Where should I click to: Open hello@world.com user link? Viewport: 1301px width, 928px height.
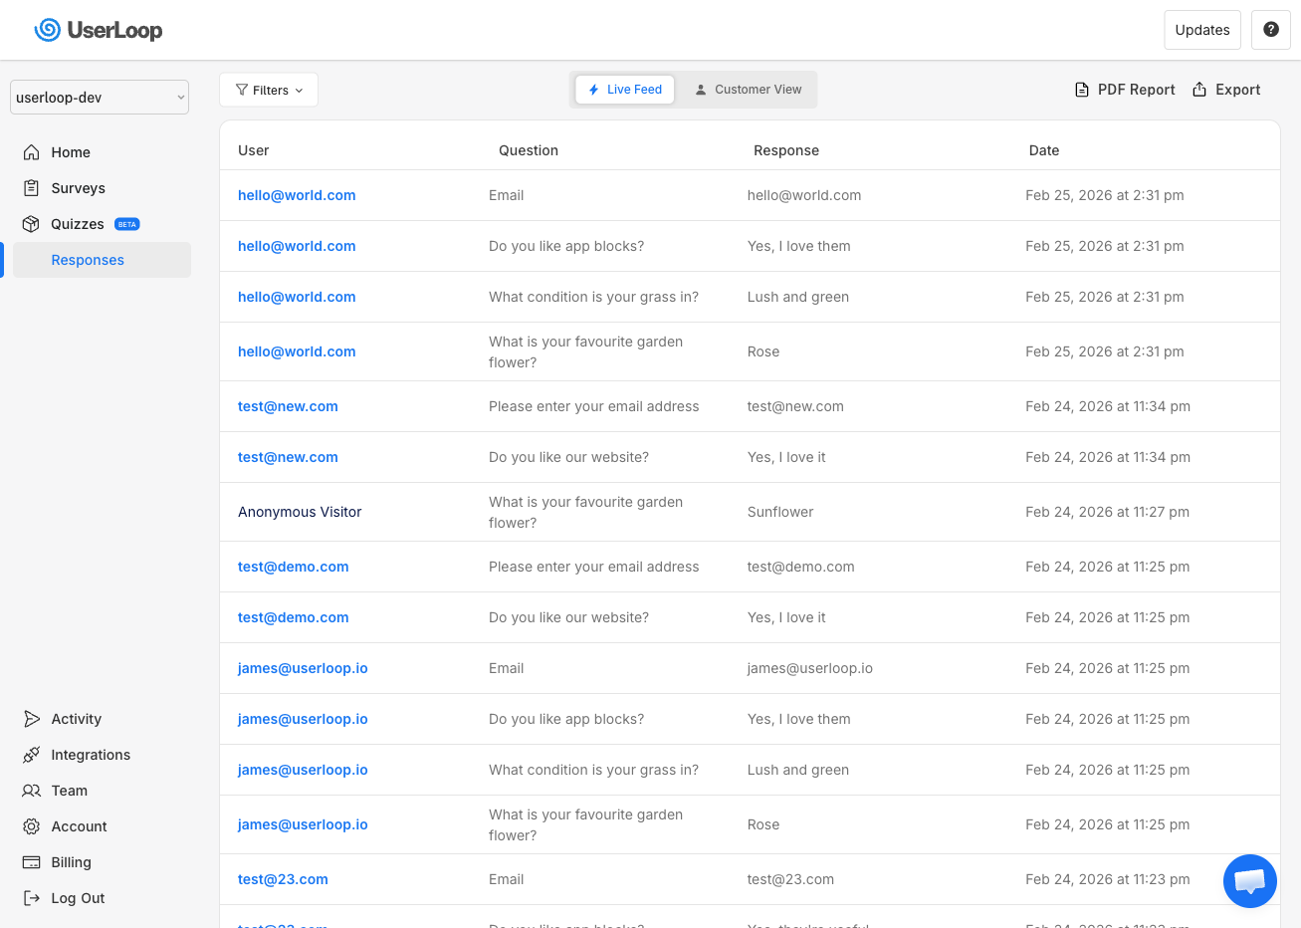(296, 195)
